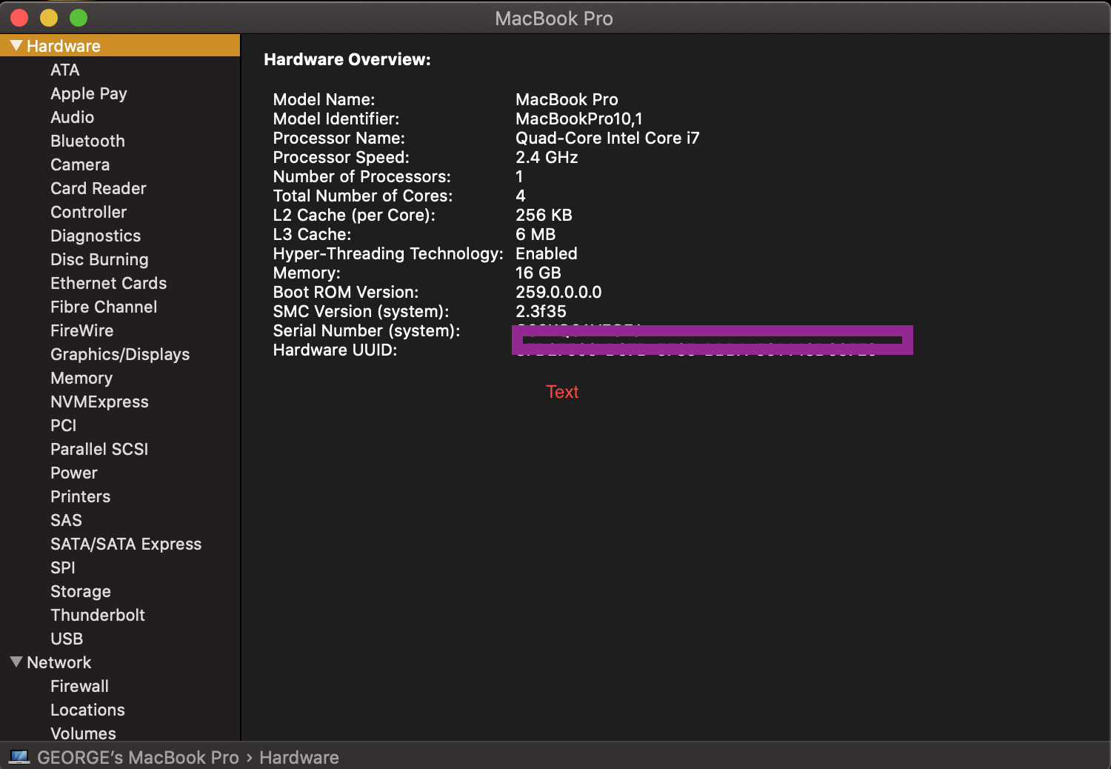Open Fibre Channel section
Image resolution: width=1111 pixels, height=769 pixels.
[104, 307]
